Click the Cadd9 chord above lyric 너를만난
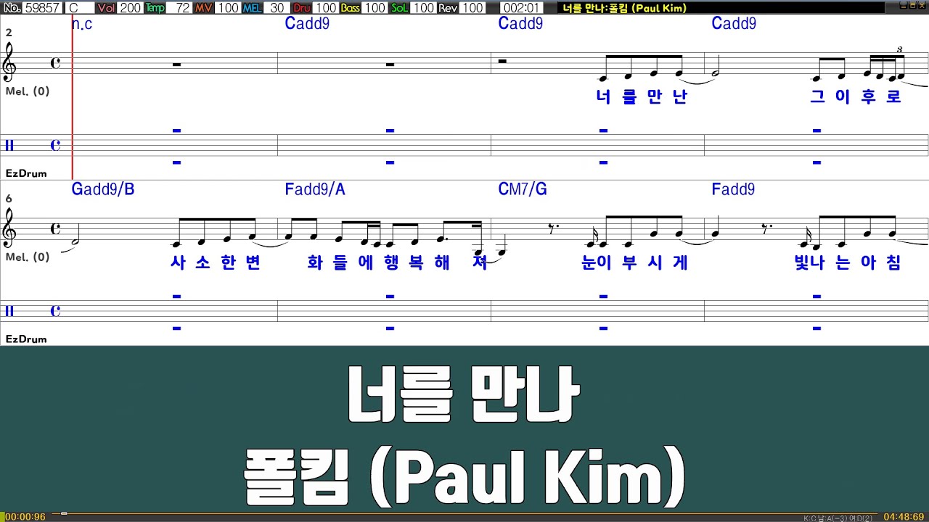Image resolution: width=929 pixels, height=522 pixels. 520,24
